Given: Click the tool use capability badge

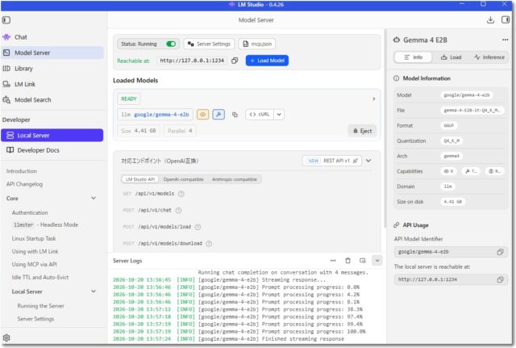Looking at the screenshot, I should pyautogui.click(x=218, y=115).
